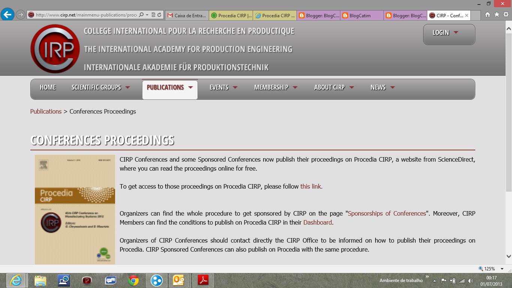512x288 pixels.
Task: Expand the arrow beside EVENTS
Action: (235, 87)
